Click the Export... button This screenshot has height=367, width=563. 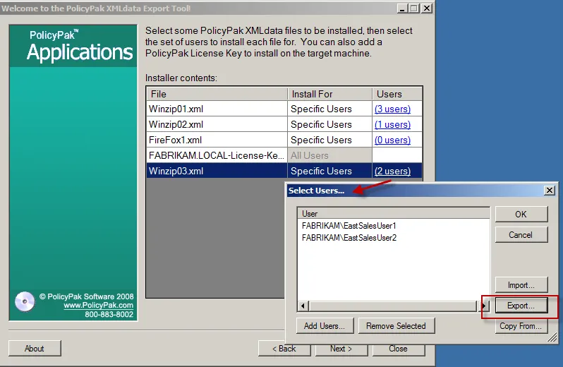[521, 306]
